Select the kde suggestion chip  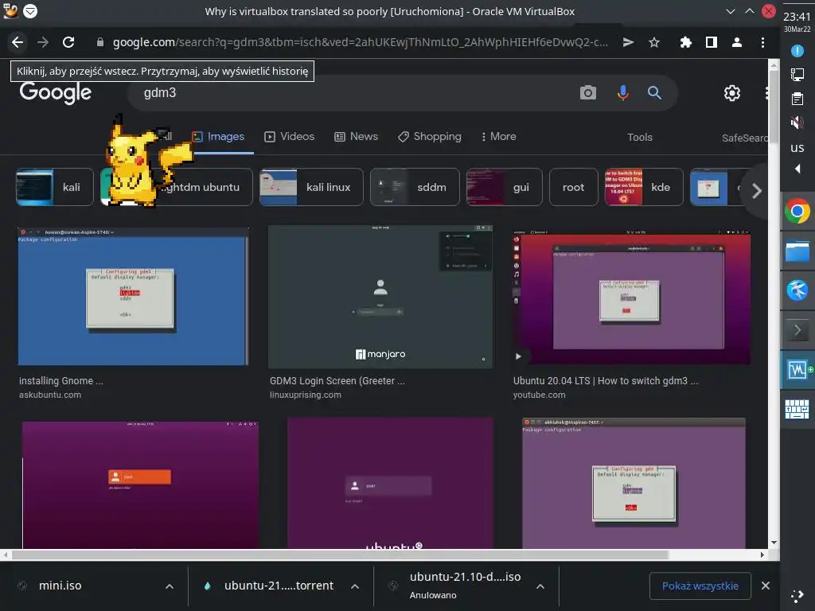click(x=644, y=187)
